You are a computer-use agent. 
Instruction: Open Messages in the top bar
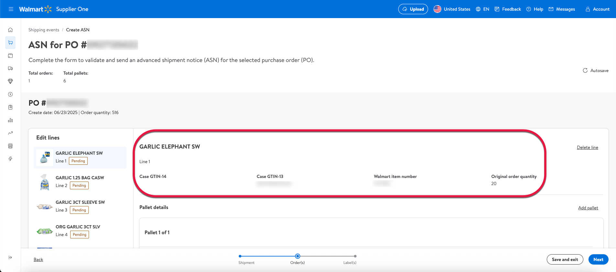[562, 9]
